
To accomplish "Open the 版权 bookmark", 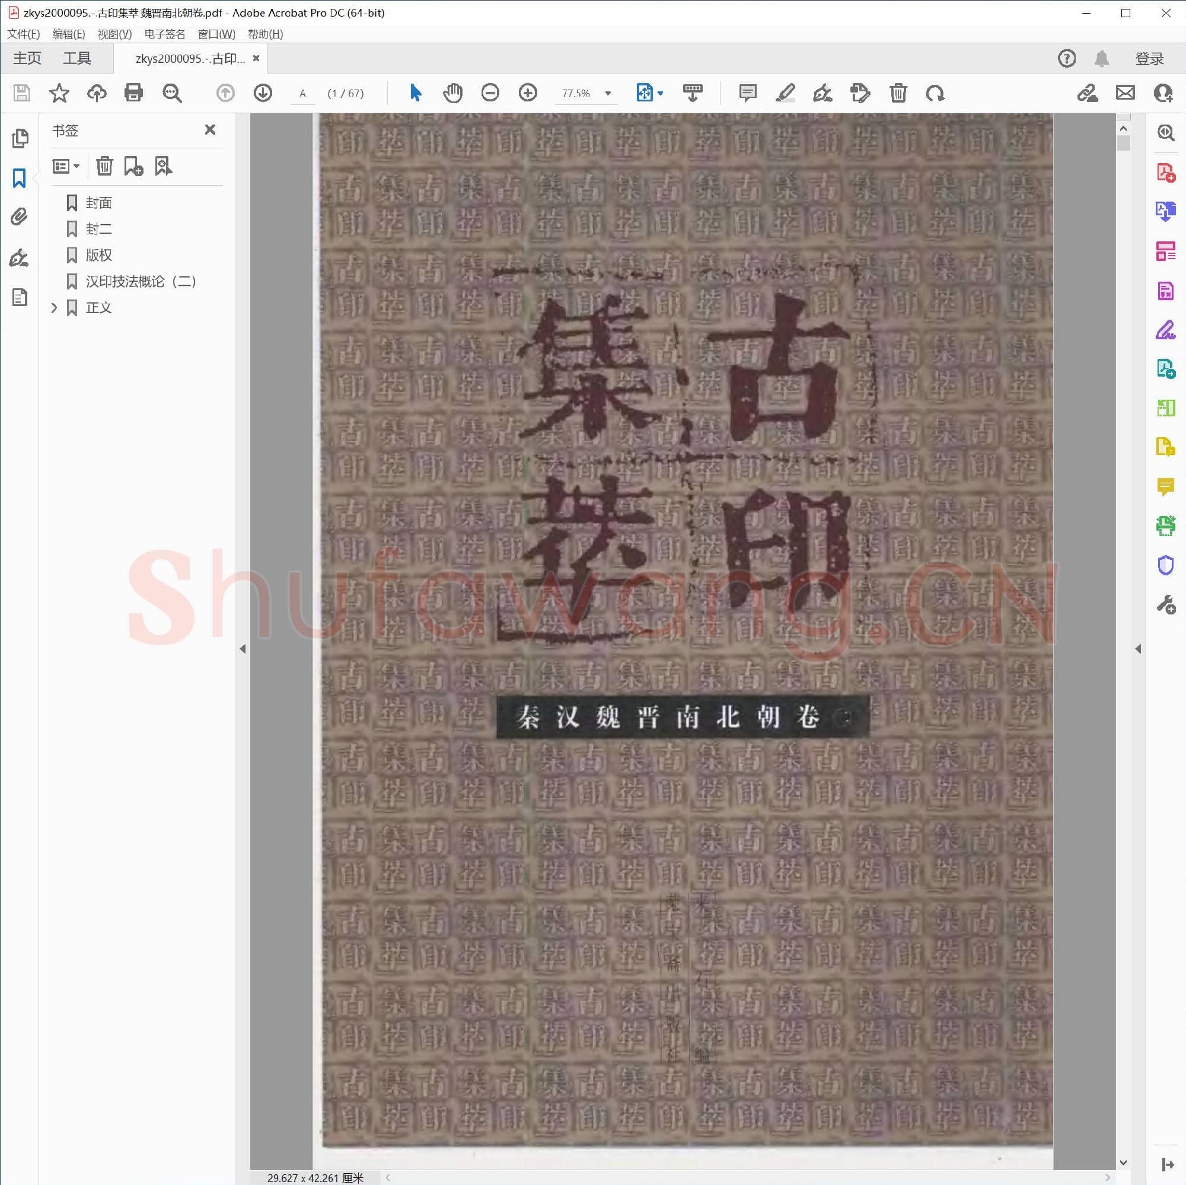I will coord(98,255).
